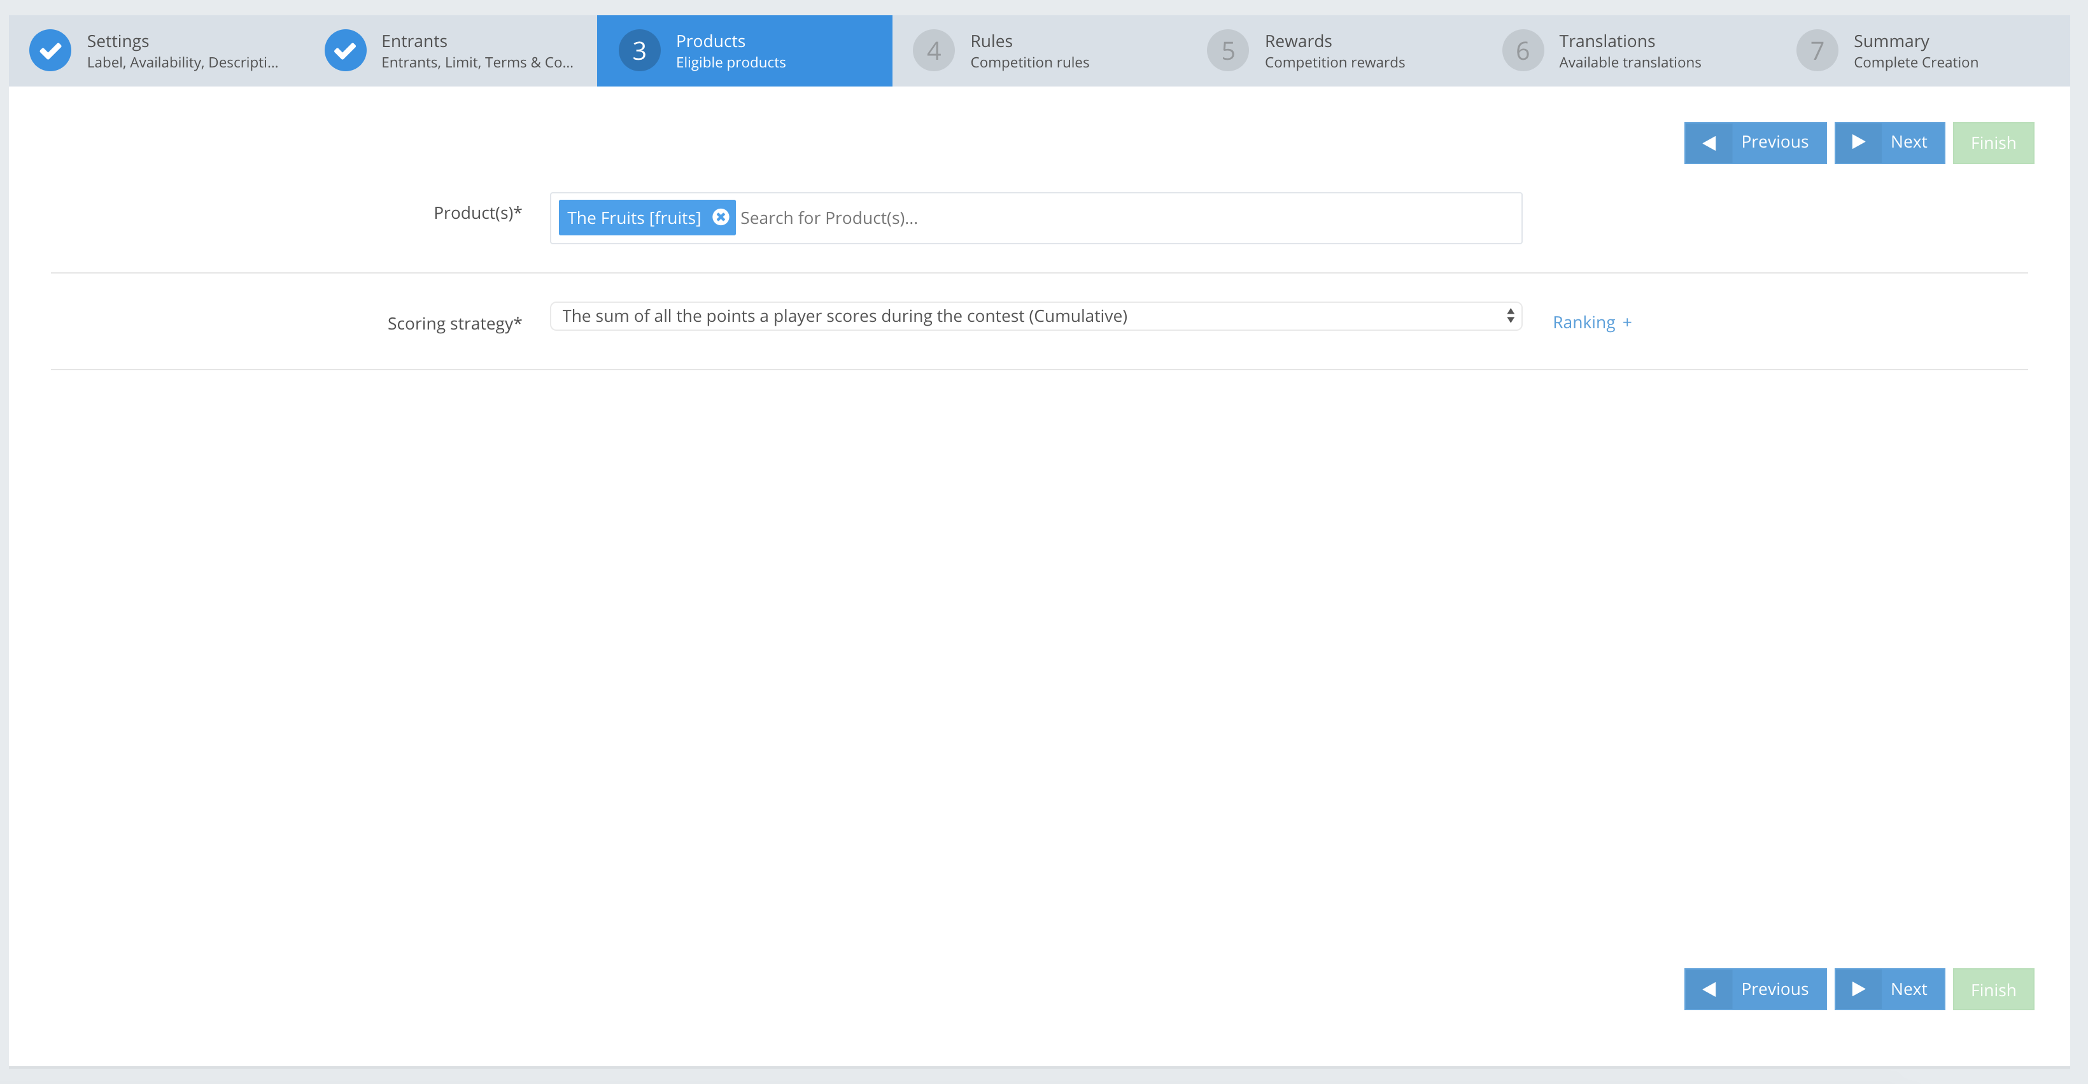Click the Rules step number circle
Image resolution: width=2088 pixels, height=1084 pixels.
(934, 50)
